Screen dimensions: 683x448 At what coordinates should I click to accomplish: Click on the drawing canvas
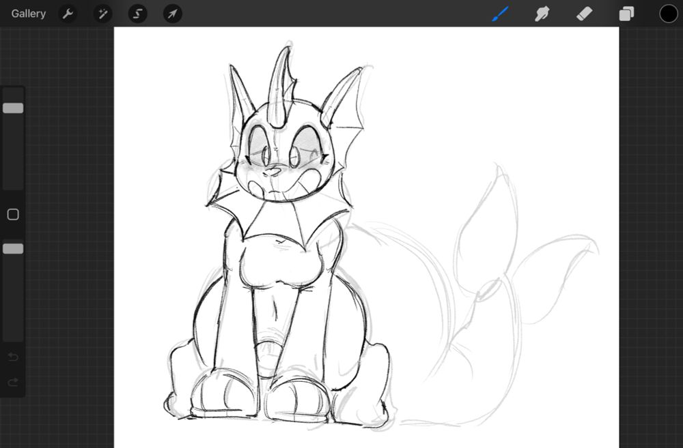[366, 237]
